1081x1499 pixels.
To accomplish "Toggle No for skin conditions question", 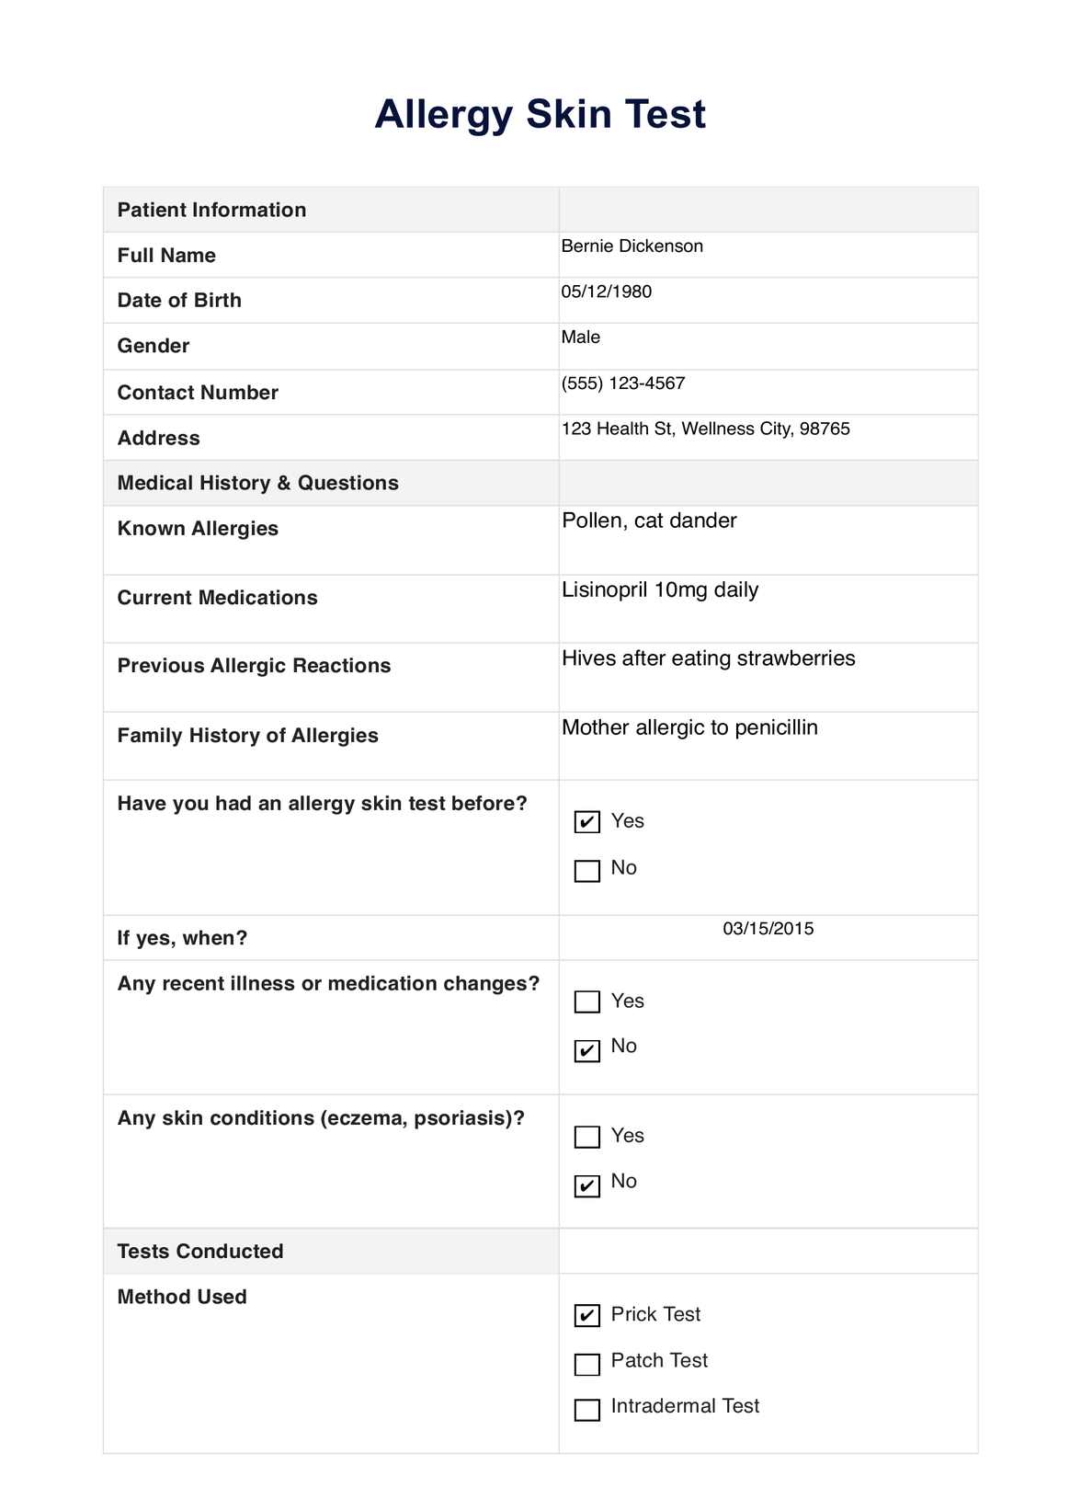I will point(586,1185).
